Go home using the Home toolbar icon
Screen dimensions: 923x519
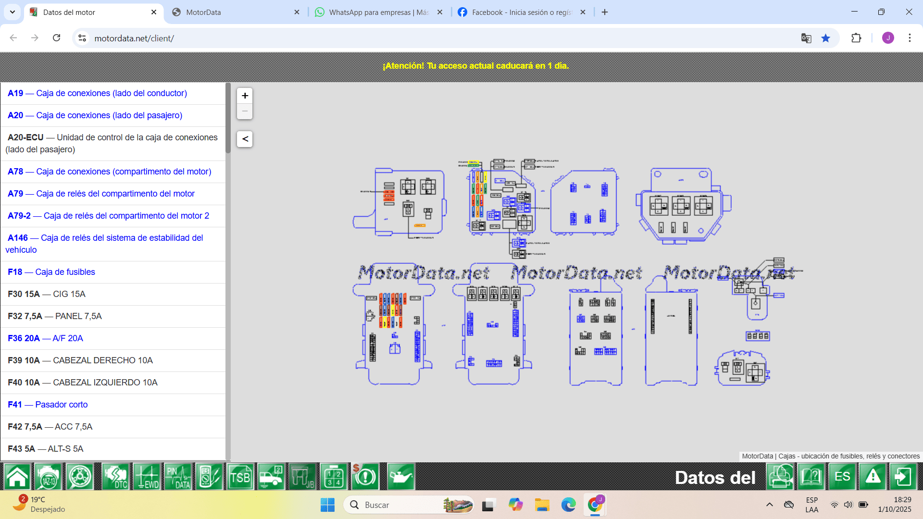[x=17, y=477]
